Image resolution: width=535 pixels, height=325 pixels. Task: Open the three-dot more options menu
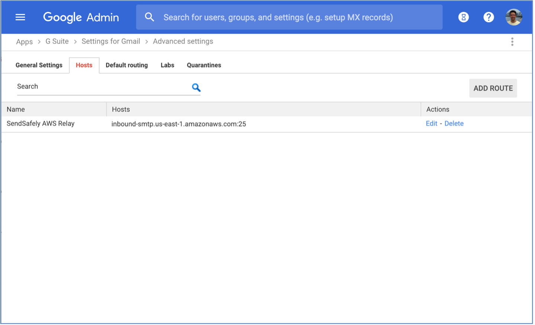coord(512,42)
